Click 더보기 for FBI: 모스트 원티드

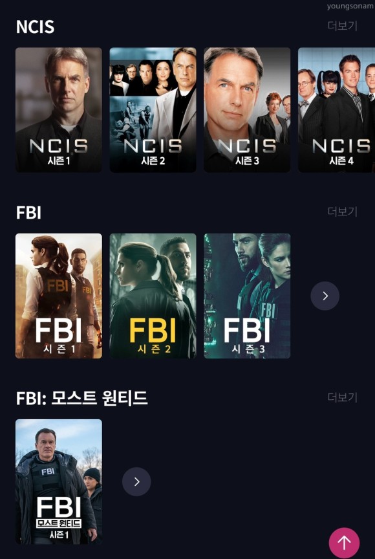(342, 397)
